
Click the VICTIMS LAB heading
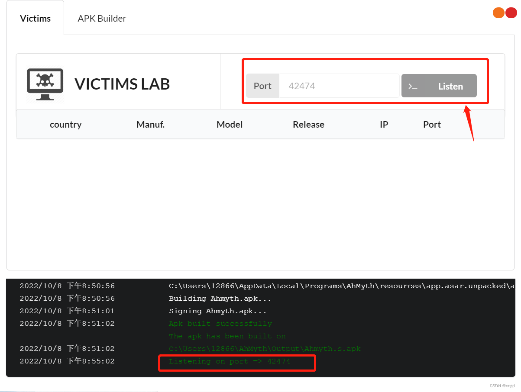122,84
